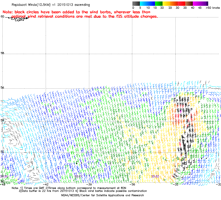Click the 54 latitude axis label
Viewport: 221px width, 200px height.
2,120
